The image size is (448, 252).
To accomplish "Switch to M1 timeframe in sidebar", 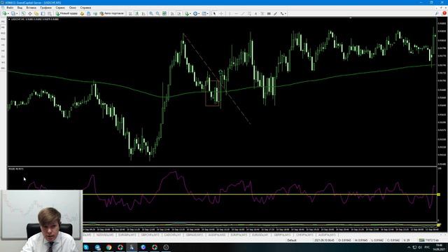I will coord(3,22).
